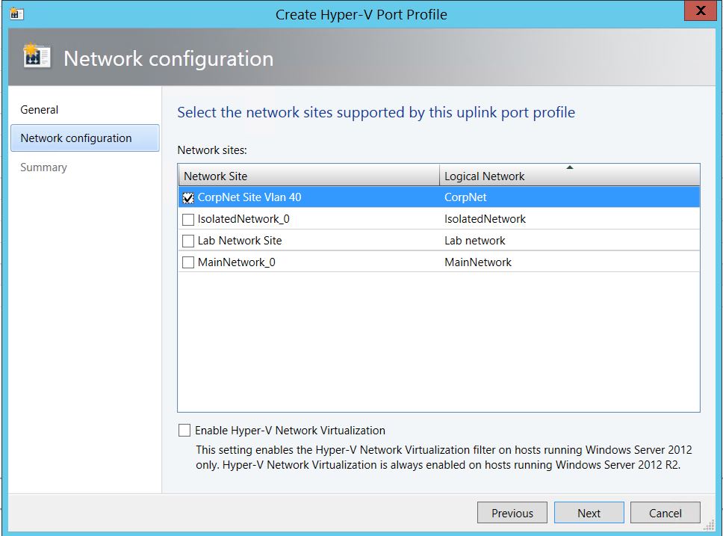The height and width of the screenshot is (536, 723).
Task: Click the sort arrow above Logical Network
Action: (570, 167)
